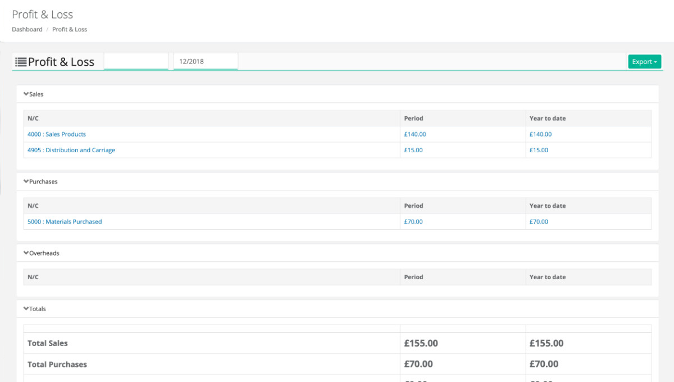The image size is (674, 382).
Task: Select the 12/2018 date field
Action: [x=205, y=61]
